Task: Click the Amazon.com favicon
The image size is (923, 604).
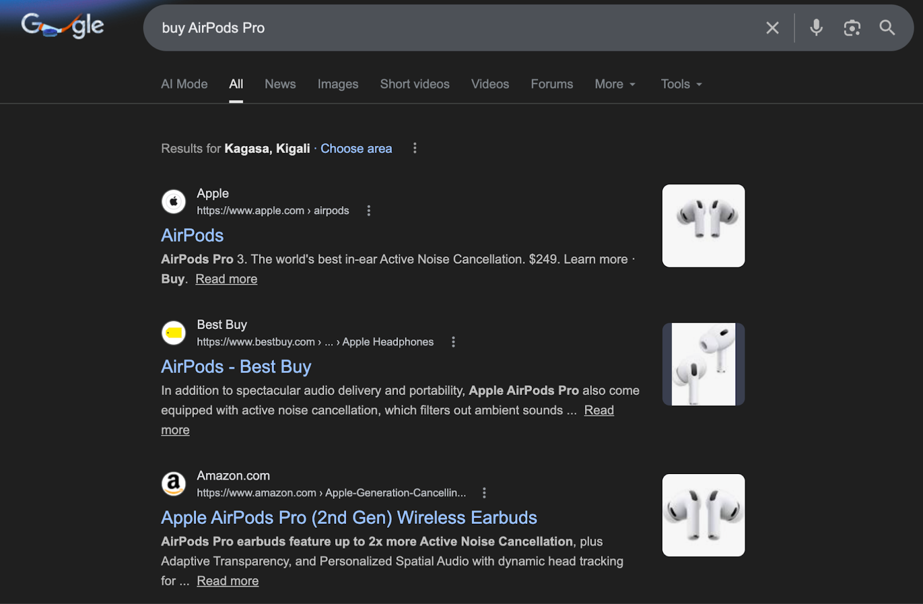Action: coord(173,483)
